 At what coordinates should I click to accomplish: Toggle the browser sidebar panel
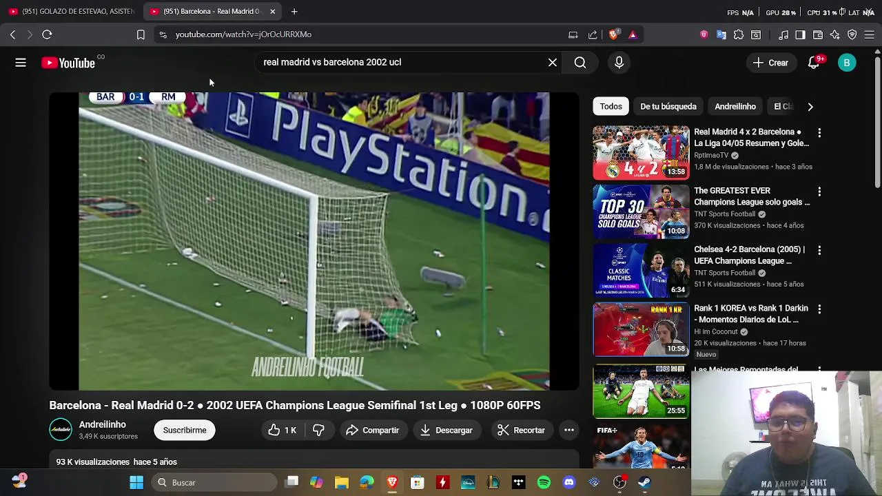(800, 34)
